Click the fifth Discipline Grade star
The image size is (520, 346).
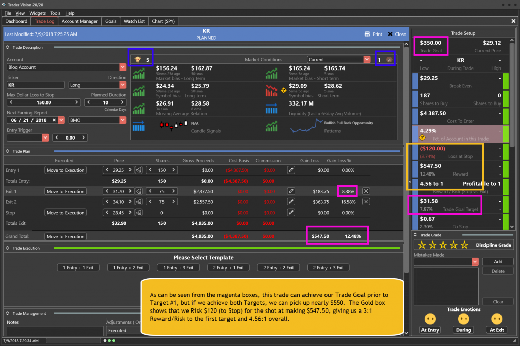(464, 245)
